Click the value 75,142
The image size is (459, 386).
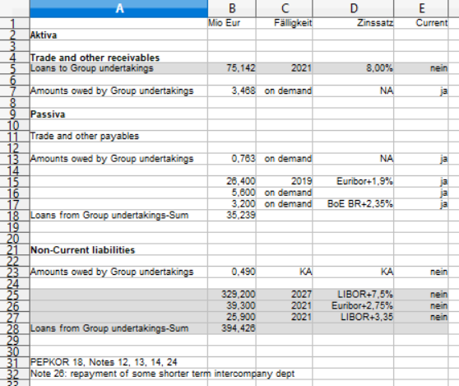click(232, 68)
